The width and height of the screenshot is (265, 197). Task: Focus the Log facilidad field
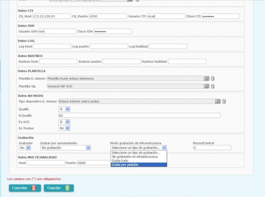point(168,46)
